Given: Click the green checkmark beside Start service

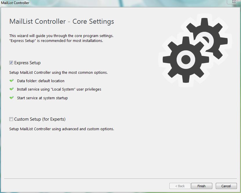Looking at the screenshot, I should (x=12, y=98).
